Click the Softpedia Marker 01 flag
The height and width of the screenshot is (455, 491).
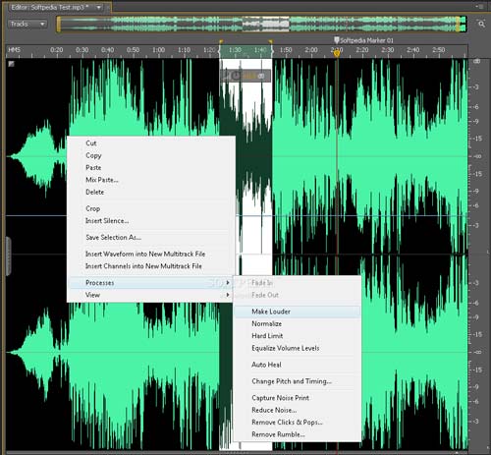click(336, 40)
